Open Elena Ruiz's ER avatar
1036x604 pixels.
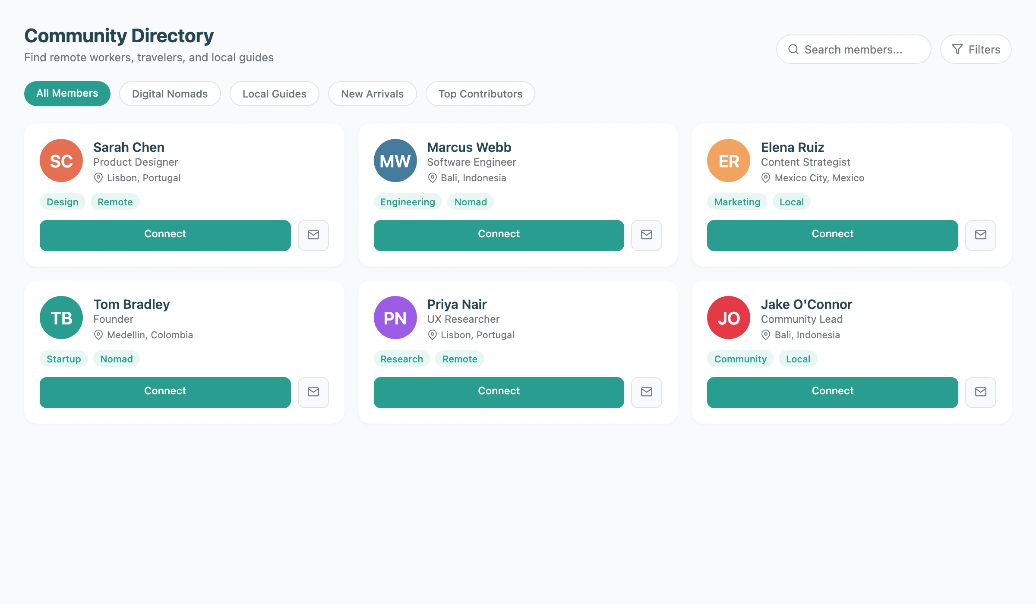pyautogui.click(x=729, y=160)
